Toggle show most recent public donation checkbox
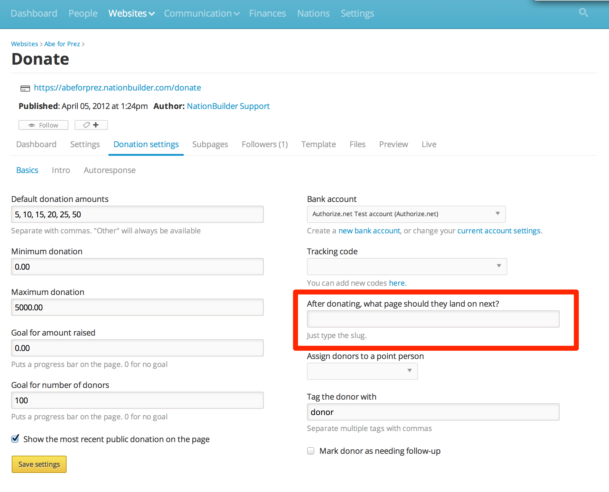The width and height of the screenshot is (609, 492). pyautogui.click(x=15, y=439)
